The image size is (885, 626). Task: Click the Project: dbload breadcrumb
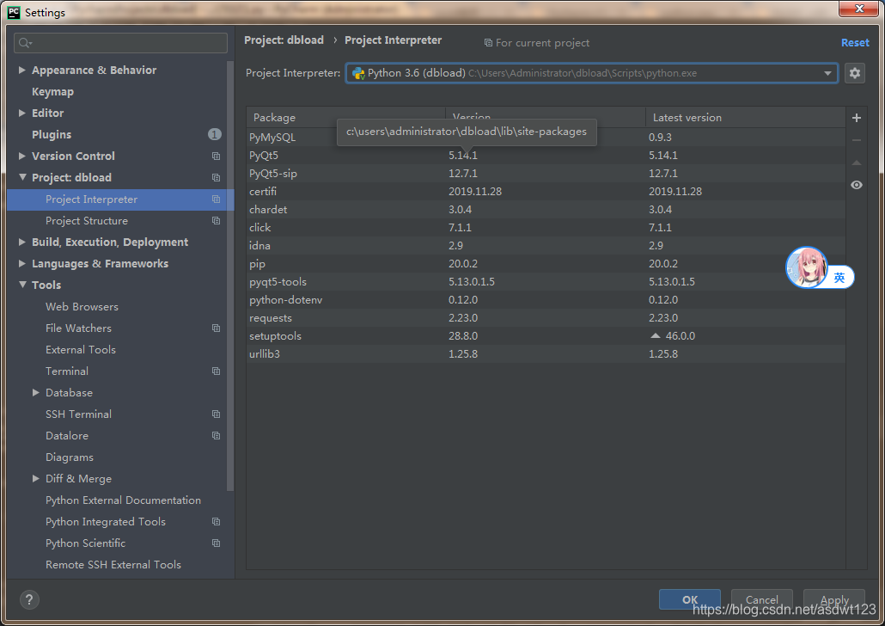[284, 40]
